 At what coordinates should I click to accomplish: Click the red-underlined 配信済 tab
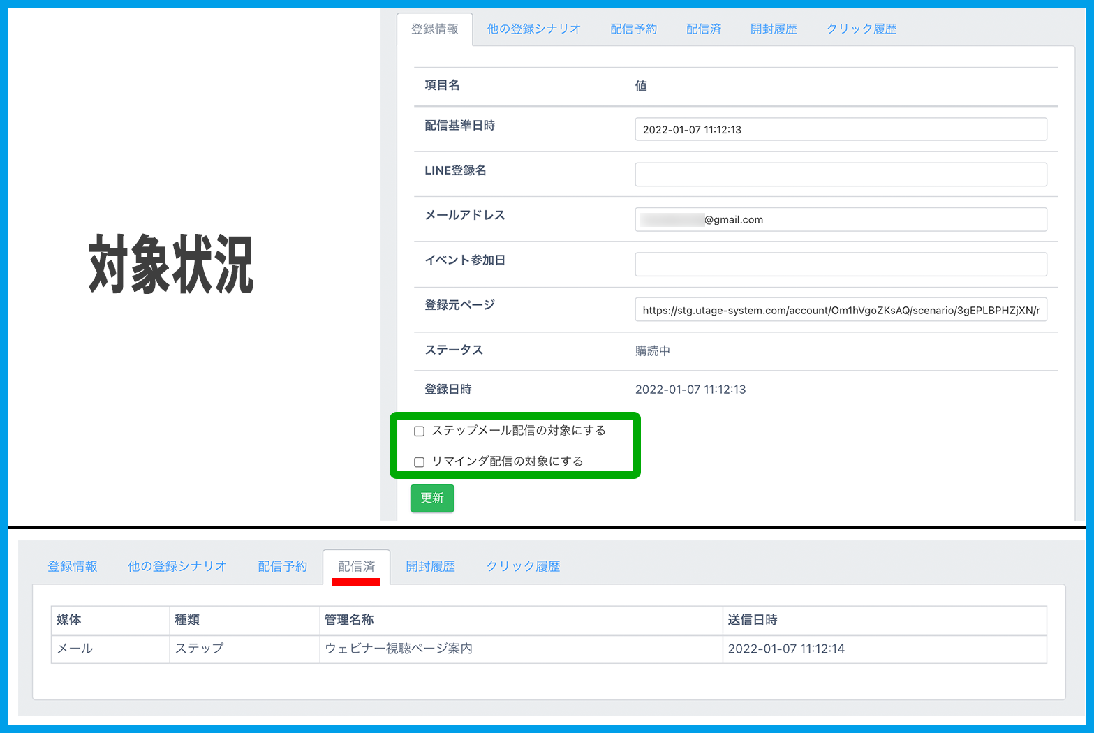(x=356, y=567)
